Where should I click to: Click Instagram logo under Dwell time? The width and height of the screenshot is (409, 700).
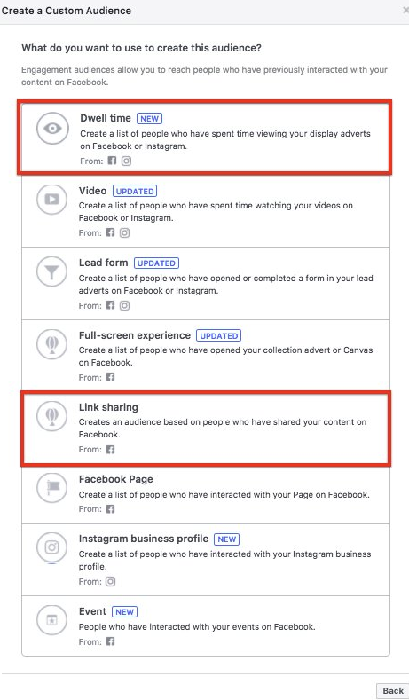point(126,161)
